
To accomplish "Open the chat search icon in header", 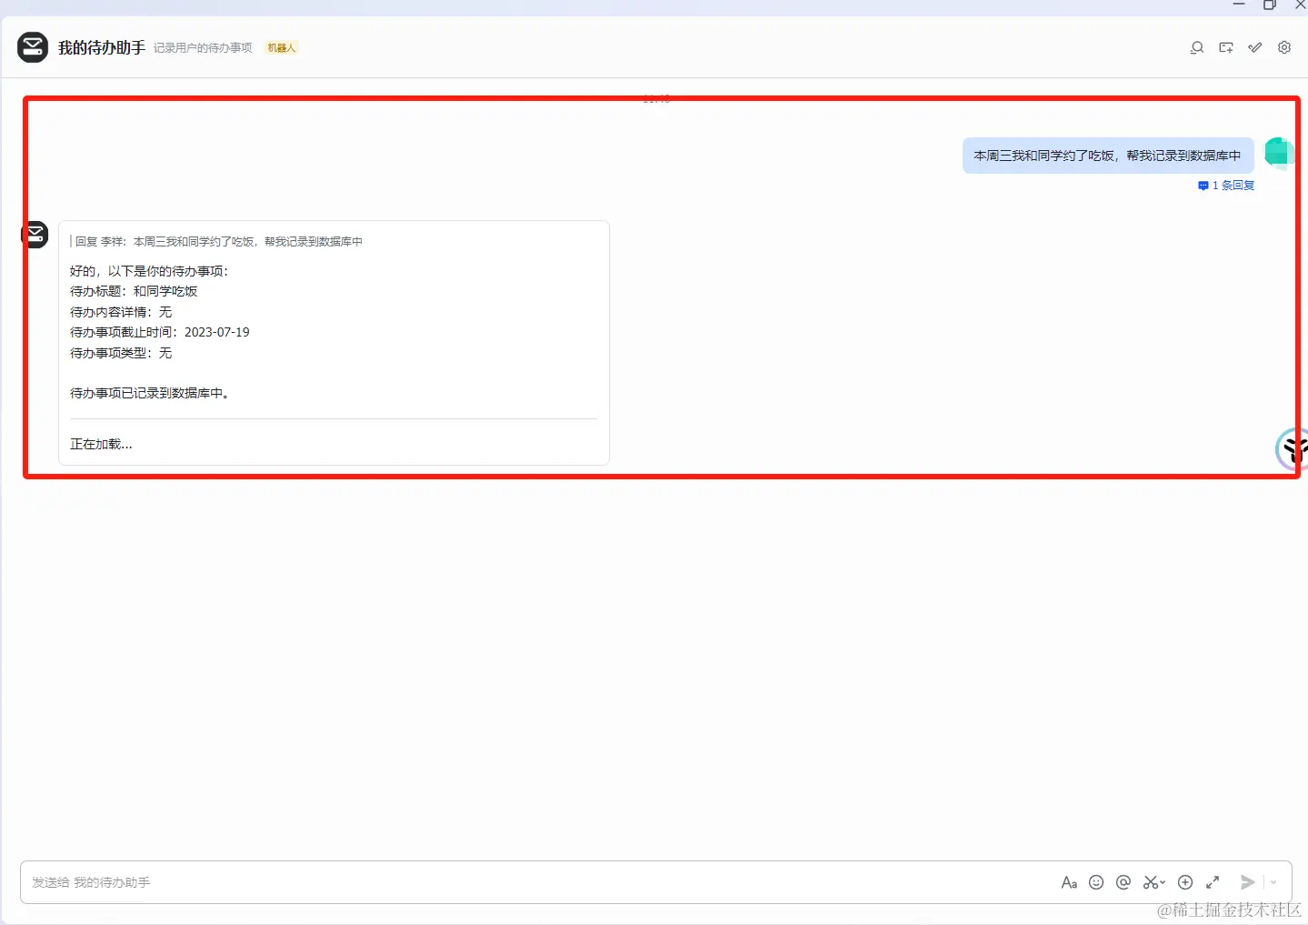I will (x=1197, y=47).
